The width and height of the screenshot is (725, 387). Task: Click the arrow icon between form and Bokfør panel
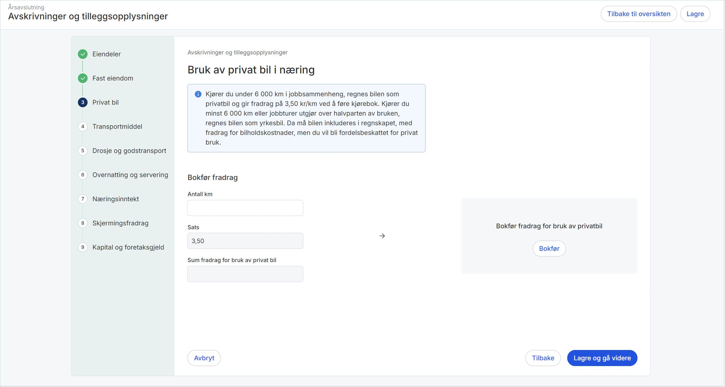pyautogui.click(x=382, y=236)
